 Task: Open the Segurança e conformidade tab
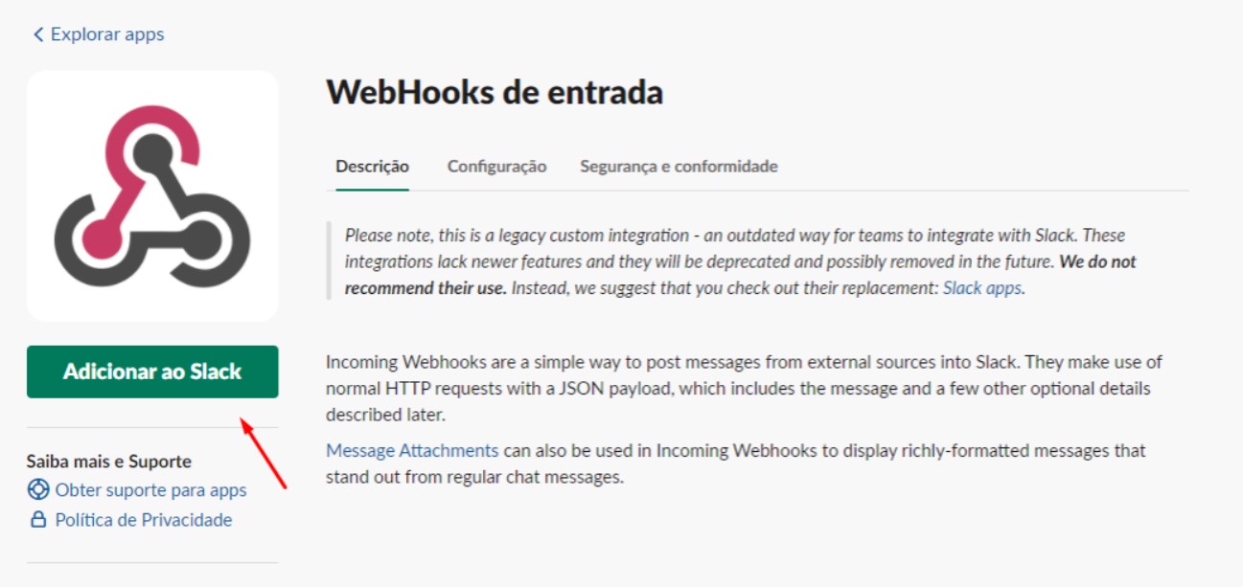[x=679, y=167]
